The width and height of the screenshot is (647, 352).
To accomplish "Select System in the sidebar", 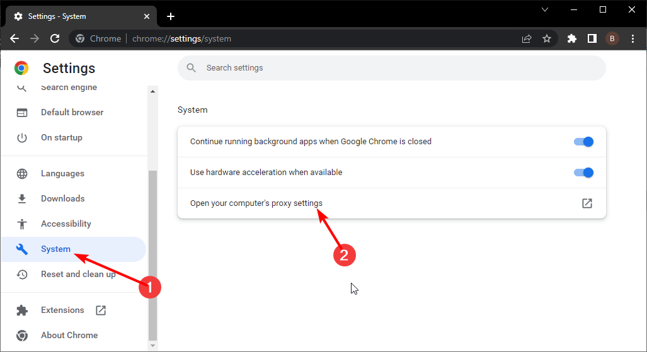I will [74, 249].
